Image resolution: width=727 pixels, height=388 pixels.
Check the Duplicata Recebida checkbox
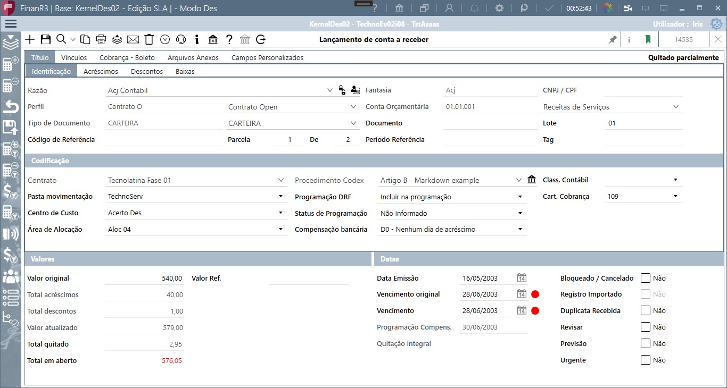[646, 310]
